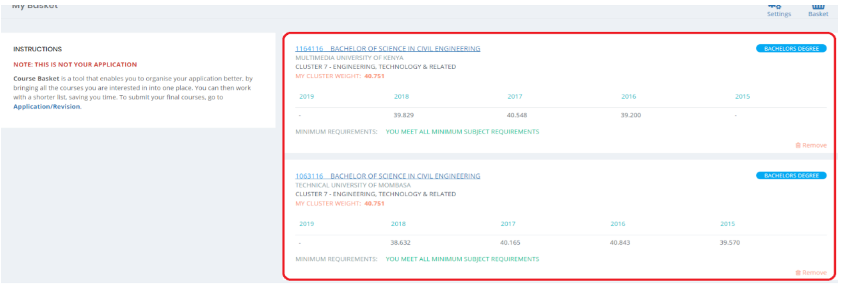Follow the Application/Revision link in the instructions

pyautogui.click(x=46, y=107)
